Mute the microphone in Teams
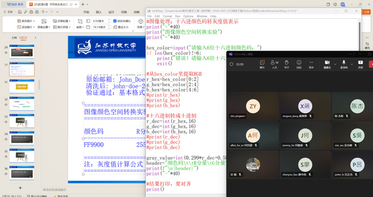Image resolution: width=373 pixels, height=197 pixels. 344,63
